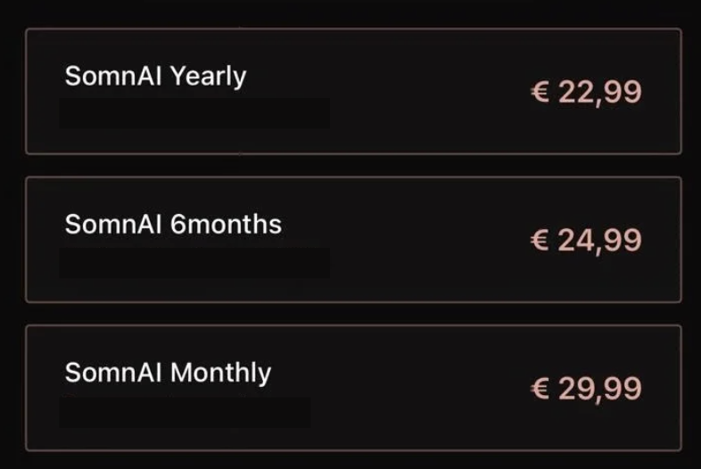Click the euro symbol beside 29,99
This screenshot has height=469, width=701.
pos(540,389)
